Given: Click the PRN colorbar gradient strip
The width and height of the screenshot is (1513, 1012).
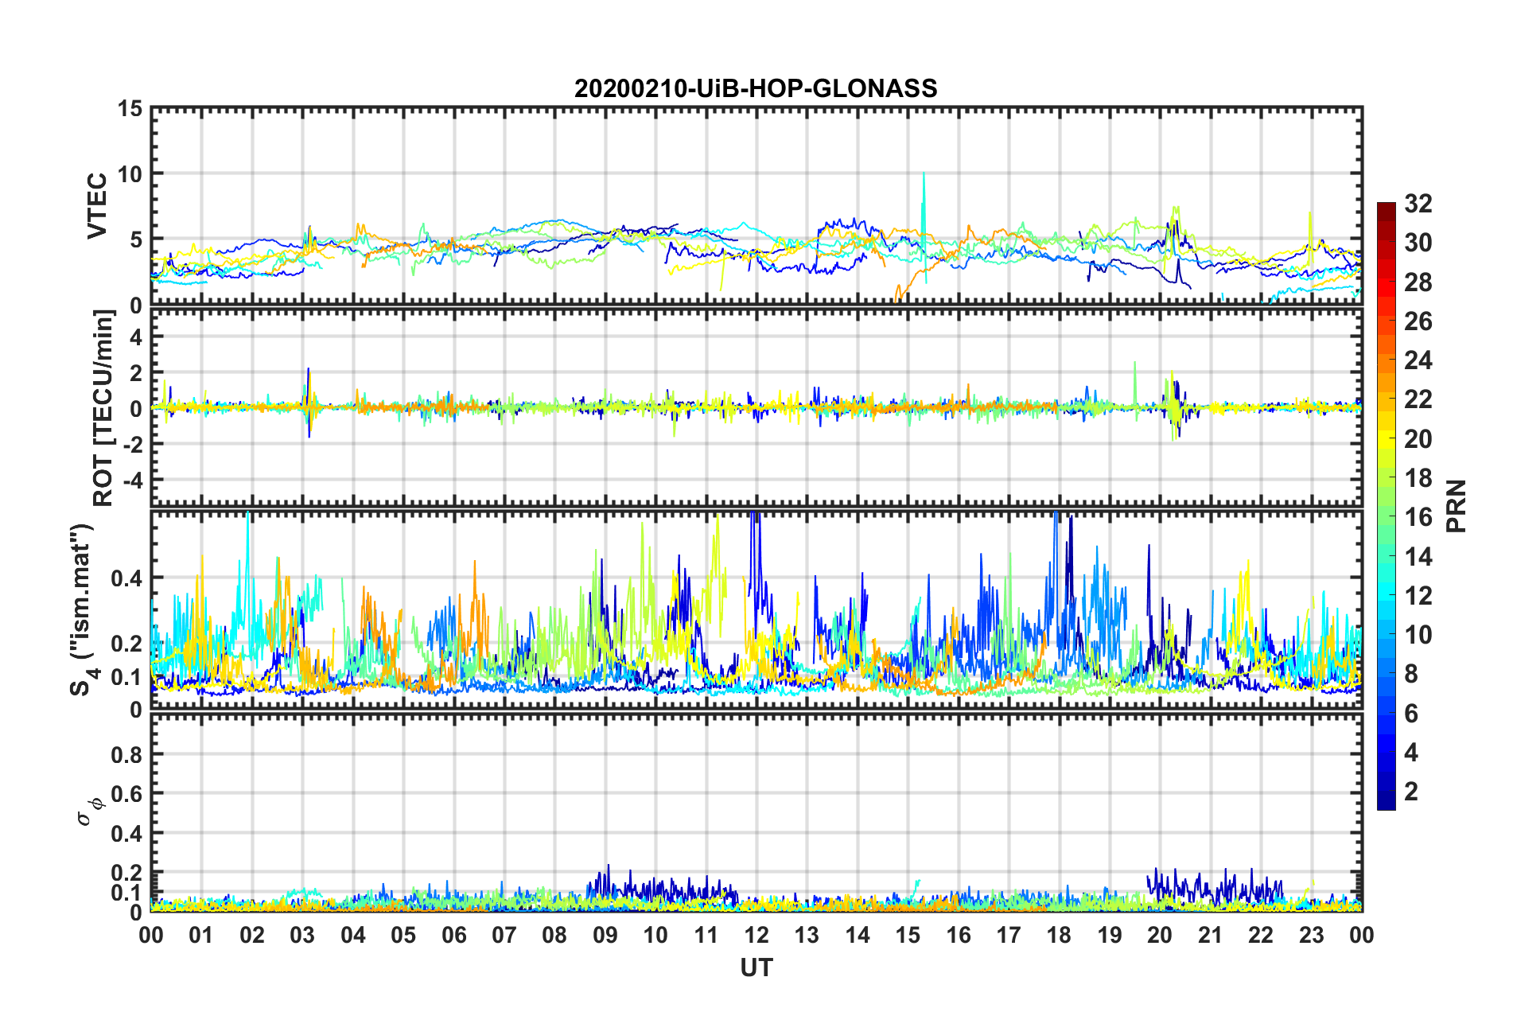Looking at the screenshot, I should [x=1386, y=506].
